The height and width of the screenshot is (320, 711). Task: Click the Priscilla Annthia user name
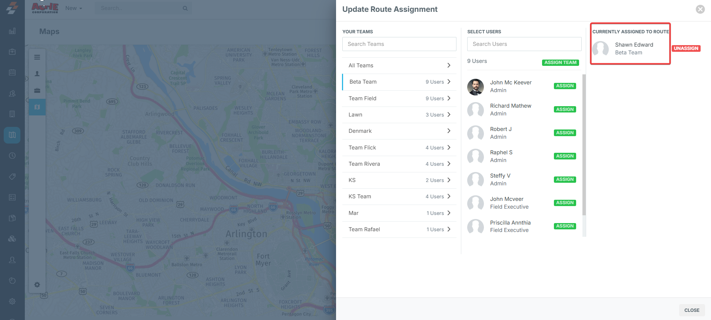coord(510,223)
